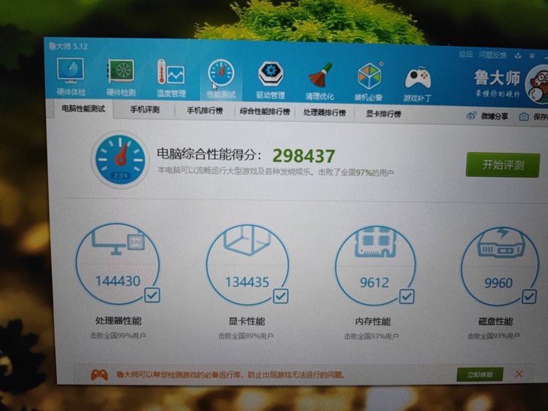
Task: Toggle 磁盘性能 test checkbox
Action: [x=529, y=297]
